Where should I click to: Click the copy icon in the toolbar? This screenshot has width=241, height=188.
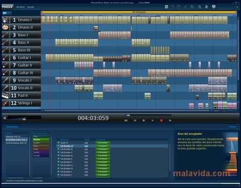(192, 7)
